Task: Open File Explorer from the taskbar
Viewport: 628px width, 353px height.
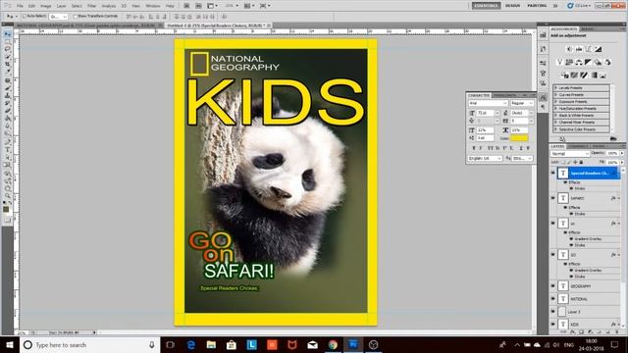Action: pos(211,344)
